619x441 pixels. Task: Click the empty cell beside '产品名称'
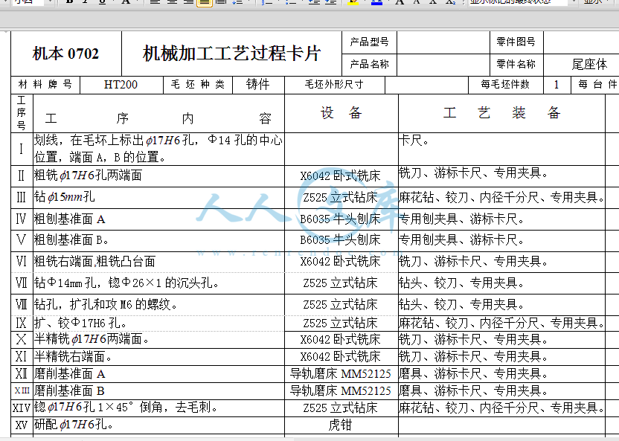pos(443,65)
